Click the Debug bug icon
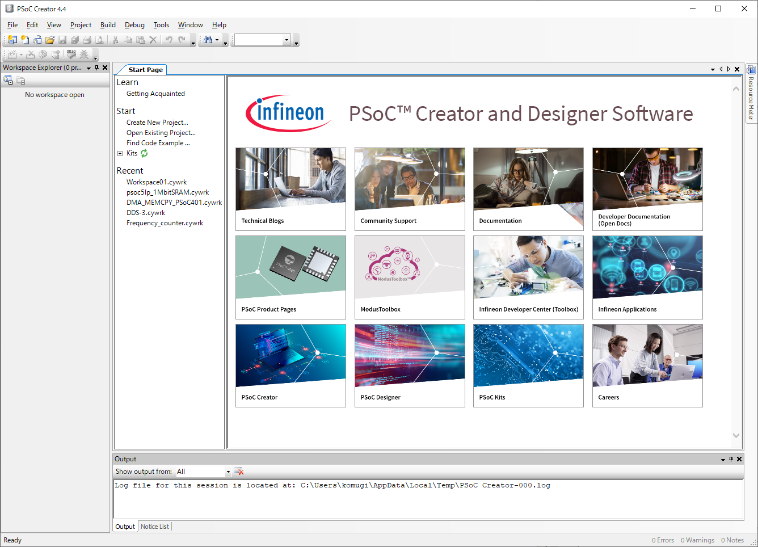The width and height of the screenshot is (758, 547). [x=84, y=54]
